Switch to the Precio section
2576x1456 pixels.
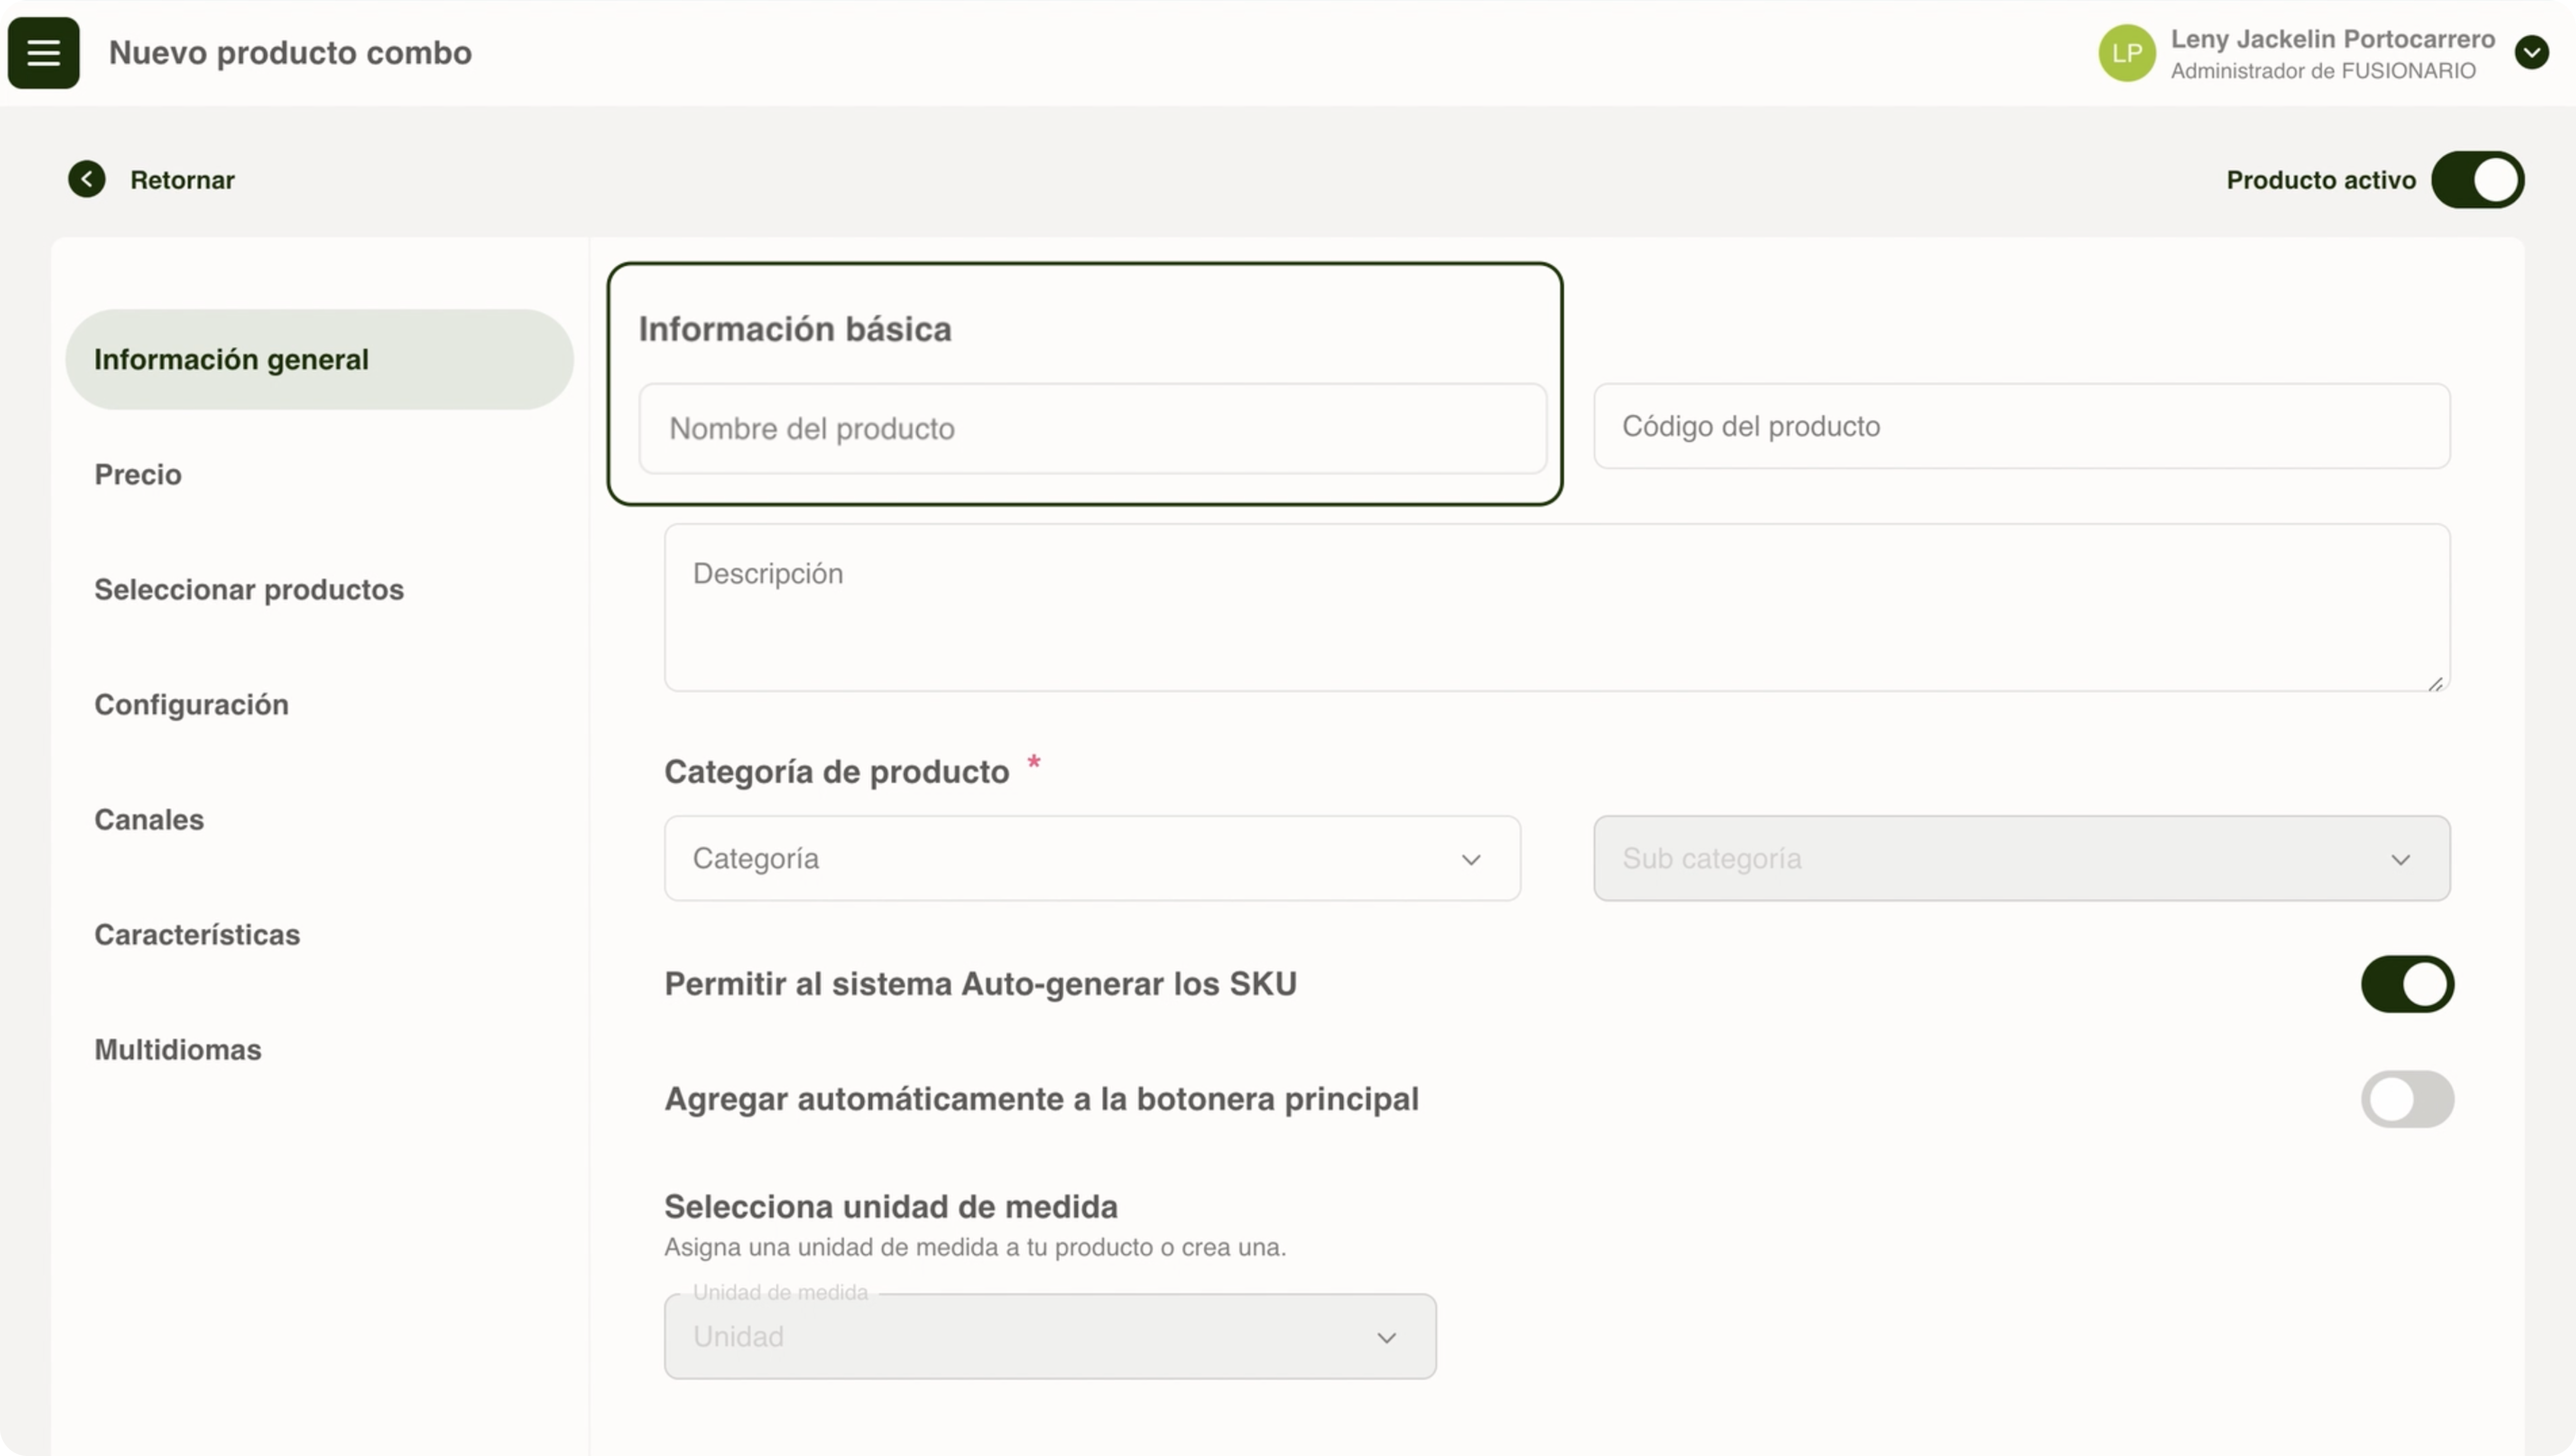(138, 474)
